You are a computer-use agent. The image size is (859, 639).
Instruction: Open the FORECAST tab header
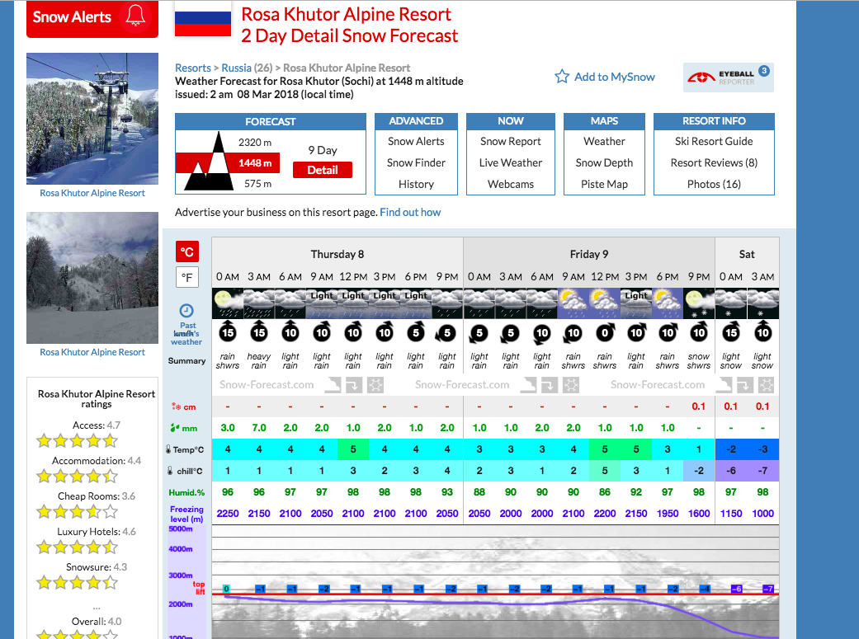point(271,121)
